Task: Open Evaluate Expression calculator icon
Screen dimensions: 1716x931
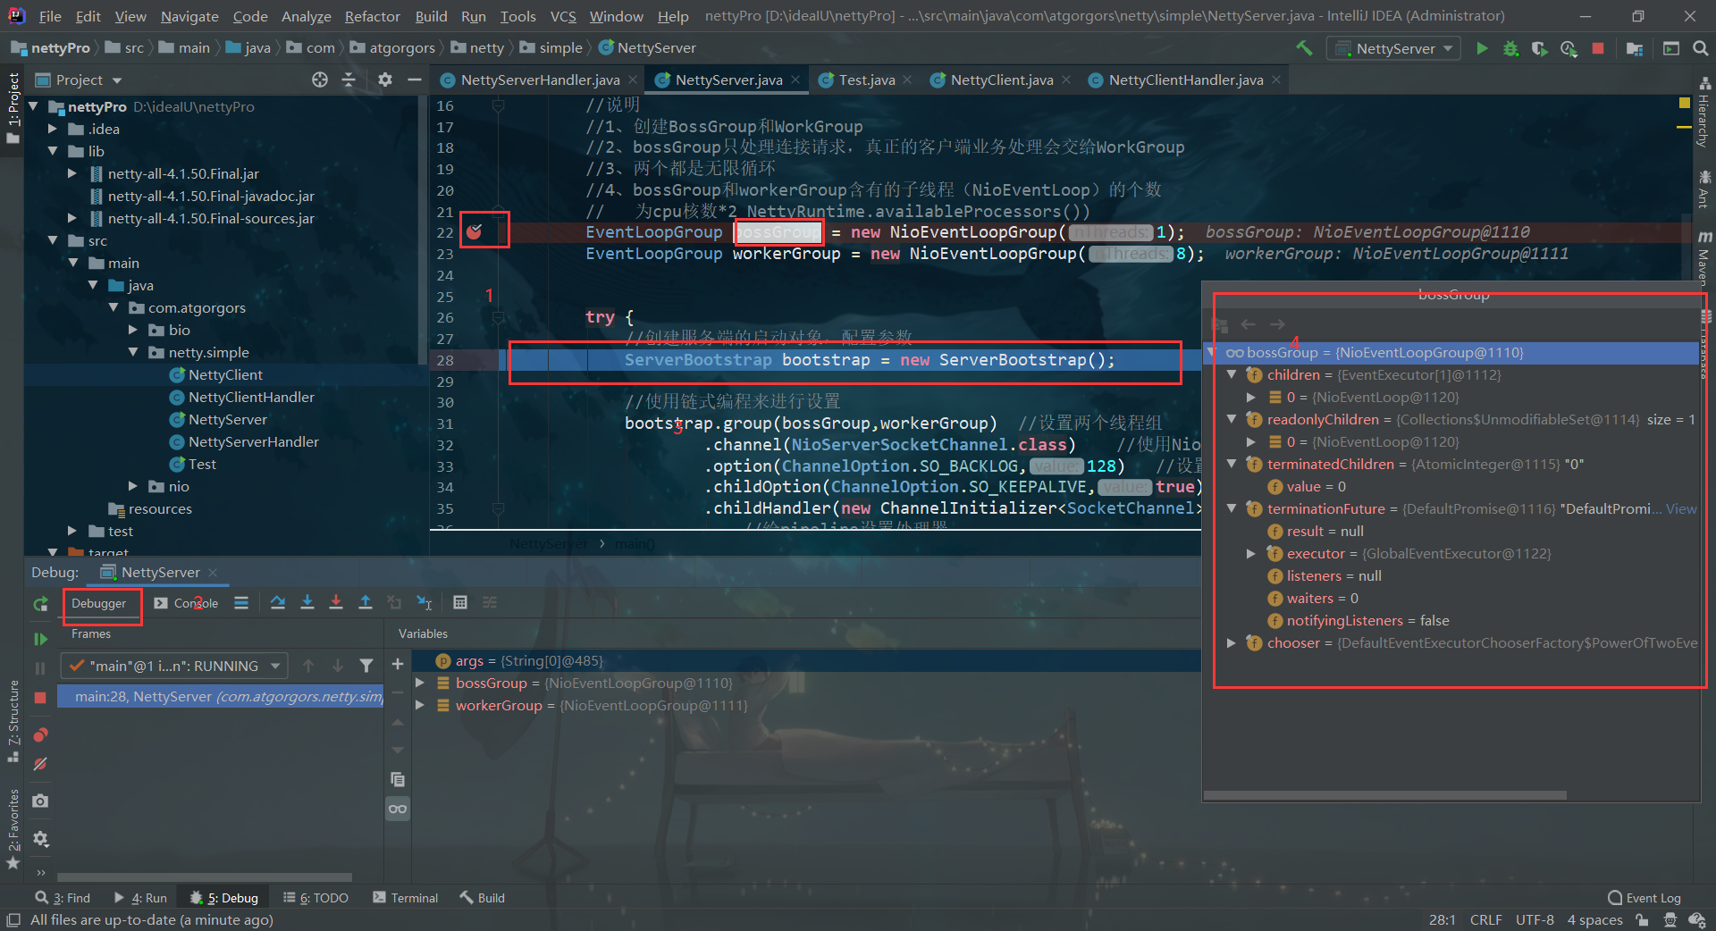Action: [x=460, y=602]
